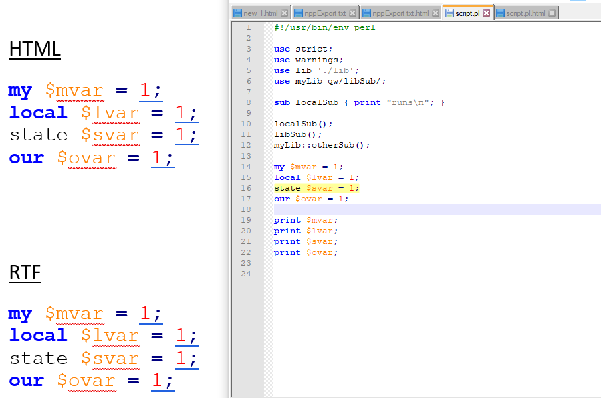The image size is (601, 398).
Task: Close the nppExport.txt.html tab
Action: (x=435, y=13)
